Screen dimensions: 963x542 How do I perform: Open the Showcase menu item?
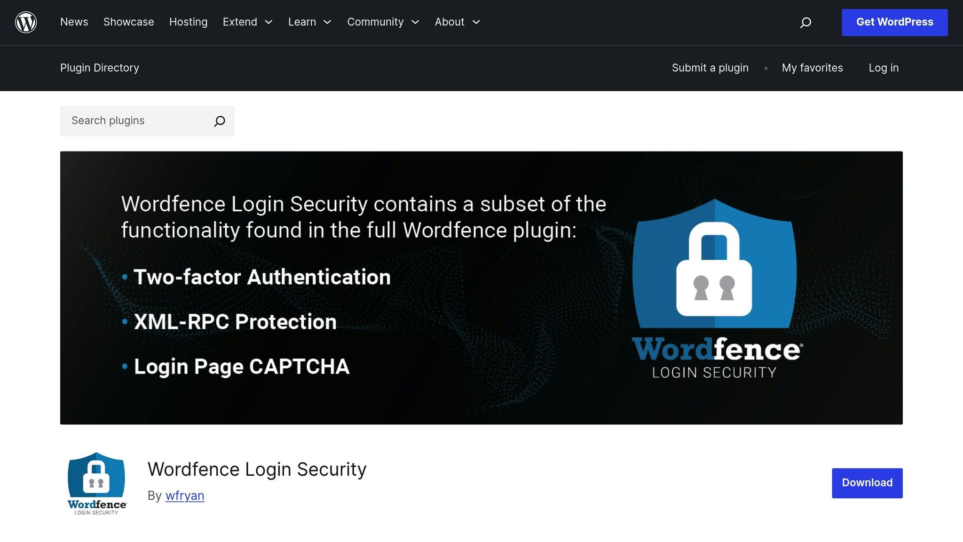(x=129, y=22)
